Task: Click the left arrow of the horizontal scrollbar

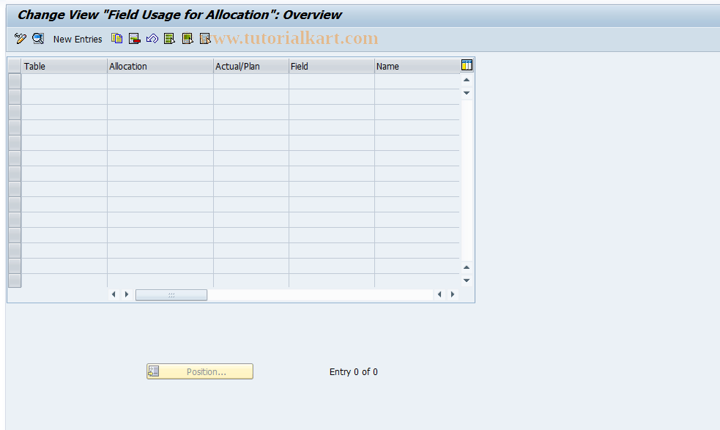Action: 114,294
